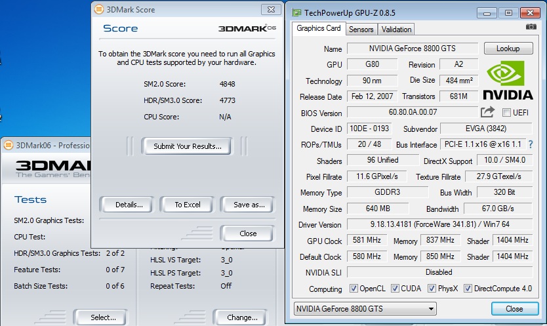This screenshot has height=326, width=547.
Task: Click the Transistors 681M field
Action: tap(458, 96)
